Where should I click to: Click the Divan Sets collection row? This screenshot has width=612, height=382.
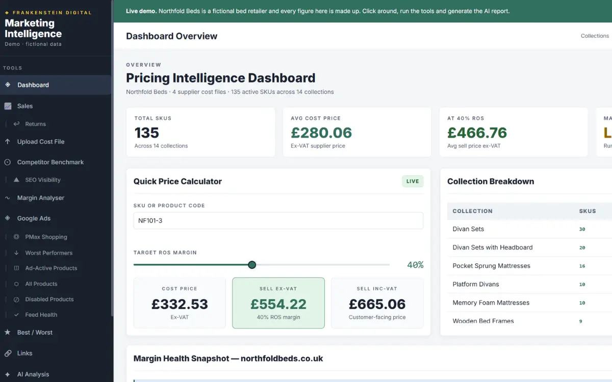click(x=529, y=229)
